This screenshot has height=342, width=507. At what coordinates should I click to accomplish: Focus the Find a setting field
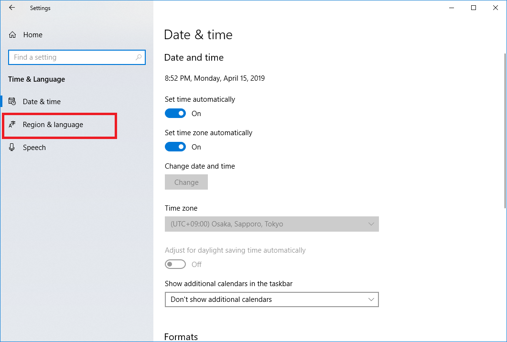click(x=77, y=57)
